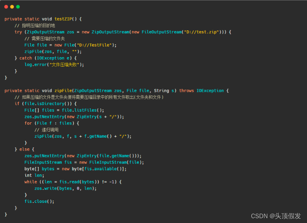This screenshot has height=223, width=307.
Task: Click the 'String s' parameter
Action: coord(164,90)
